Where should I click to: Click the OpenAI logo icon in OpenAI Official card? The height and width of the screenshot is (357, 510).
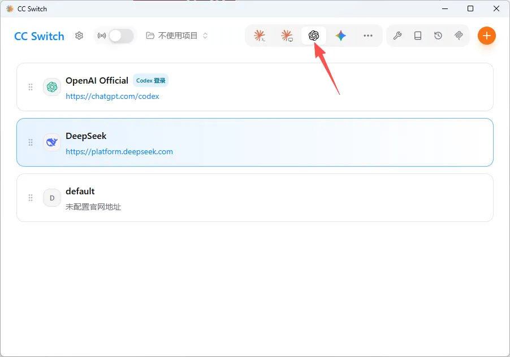tap(52, 87)
